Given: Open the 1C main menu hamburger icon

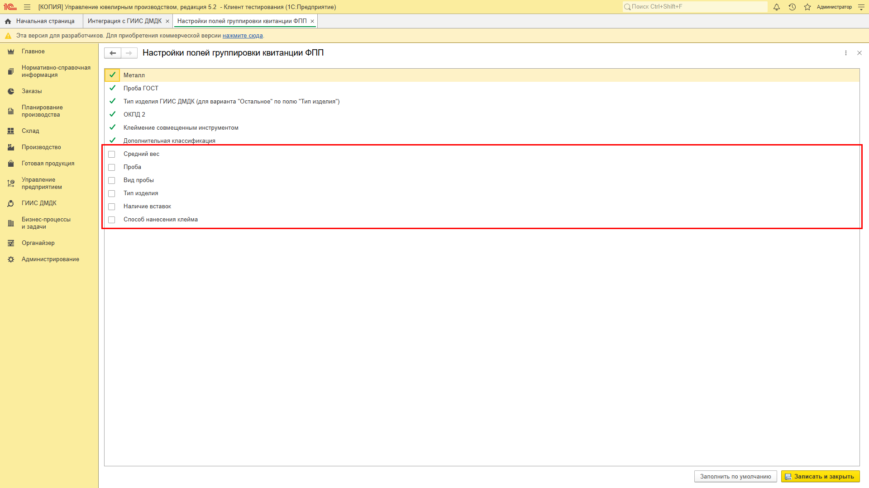Looking at the screenshot, I should tap(27, 7).
